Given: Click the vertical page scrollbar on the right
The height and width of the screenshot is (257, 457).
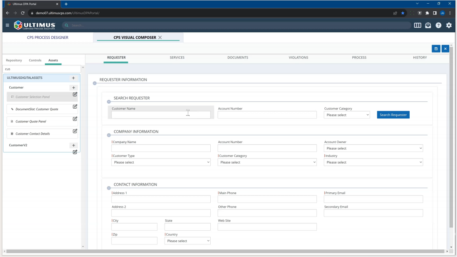Looking at the screenshot, I should pyautogui.click(x=451, y=137).
